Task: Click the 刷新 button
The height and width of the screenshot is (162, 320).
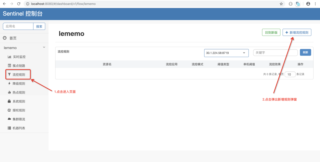Action: [x=306, y=52]
